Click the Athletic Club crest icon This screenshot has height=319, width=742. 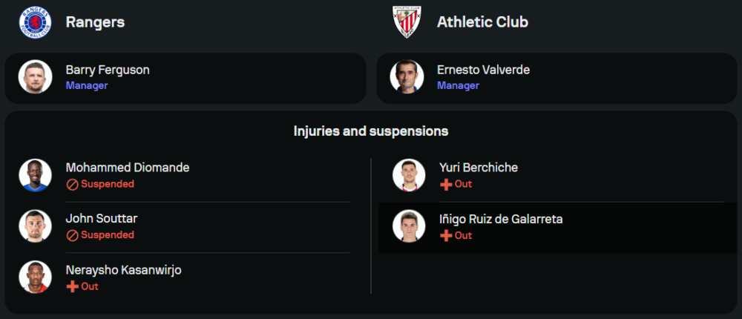(407, 22)
